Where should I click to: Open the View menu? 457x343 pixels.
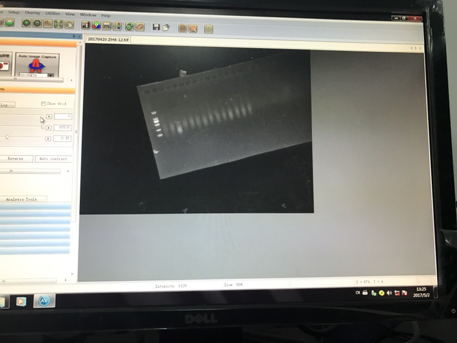pyautogui.click(x=70, y=13)
